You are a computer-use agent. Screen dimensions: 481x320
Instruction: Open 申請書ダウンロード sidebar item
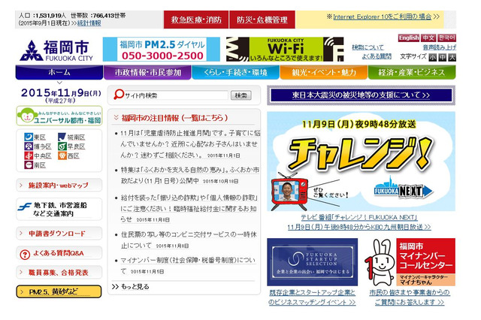(59, 234)
